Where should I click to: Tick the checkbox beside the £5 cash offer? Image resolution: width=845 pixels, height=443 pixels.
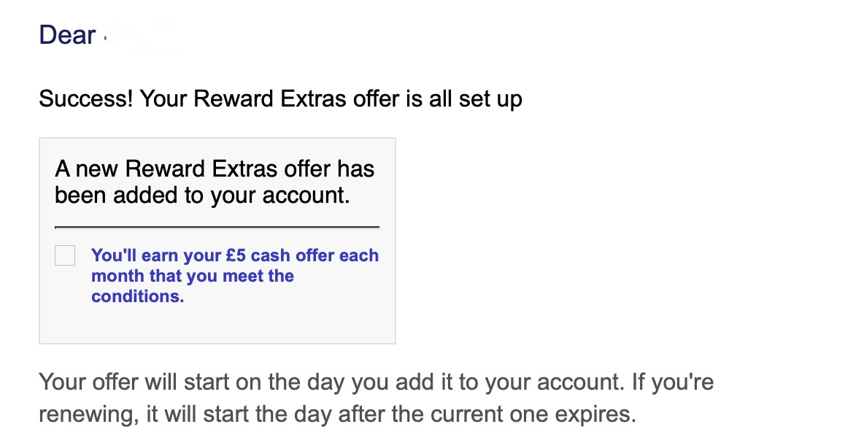click(65, 255)
